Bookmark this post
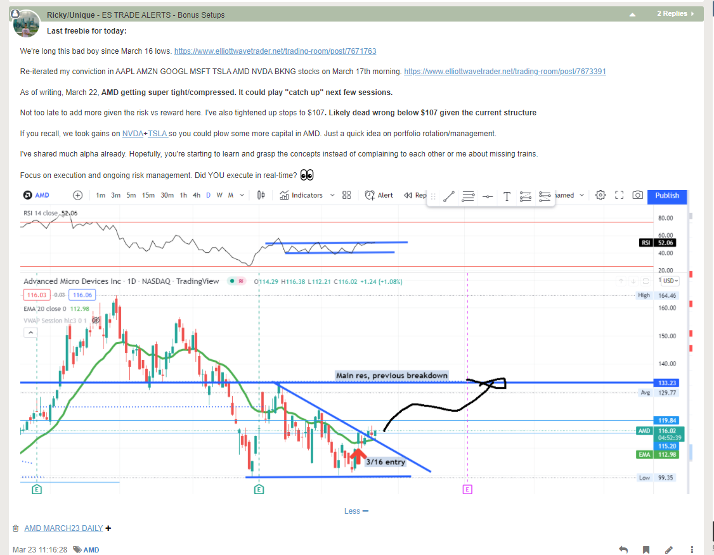This screenshot has height=555, width=714. click(x=646, y=549)
